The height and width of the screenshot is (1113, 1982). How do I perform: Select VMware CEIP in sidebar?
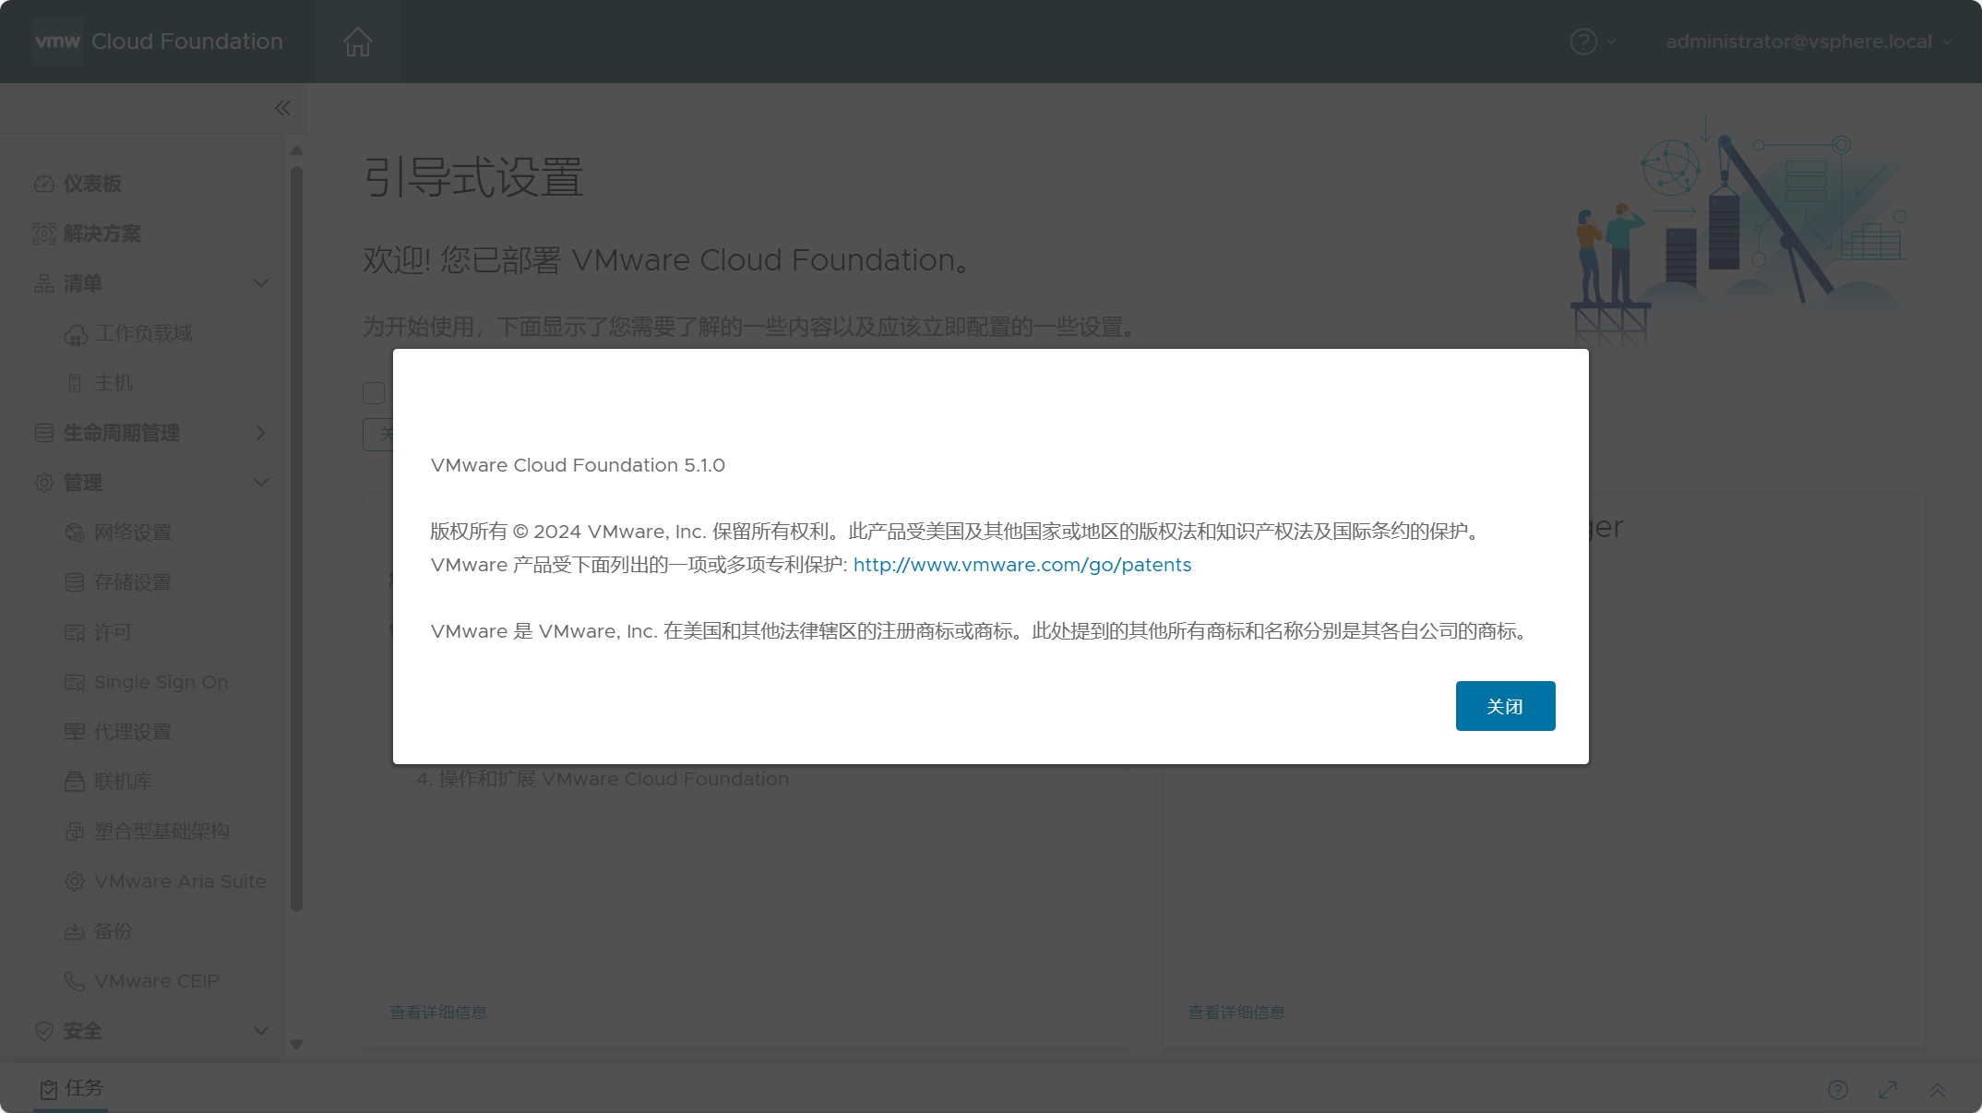point(157,981)
